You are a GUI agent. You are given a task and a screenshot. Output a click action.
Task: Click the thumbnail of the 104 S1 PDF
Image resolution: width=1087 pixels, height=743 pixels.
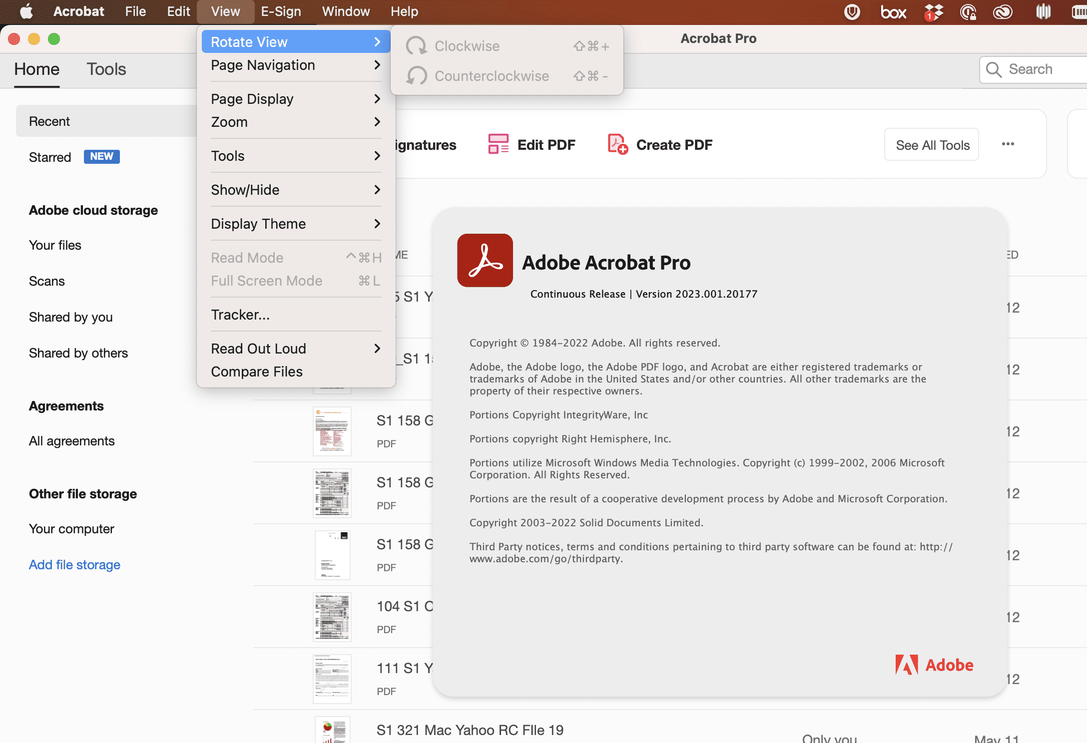[332, 617]
